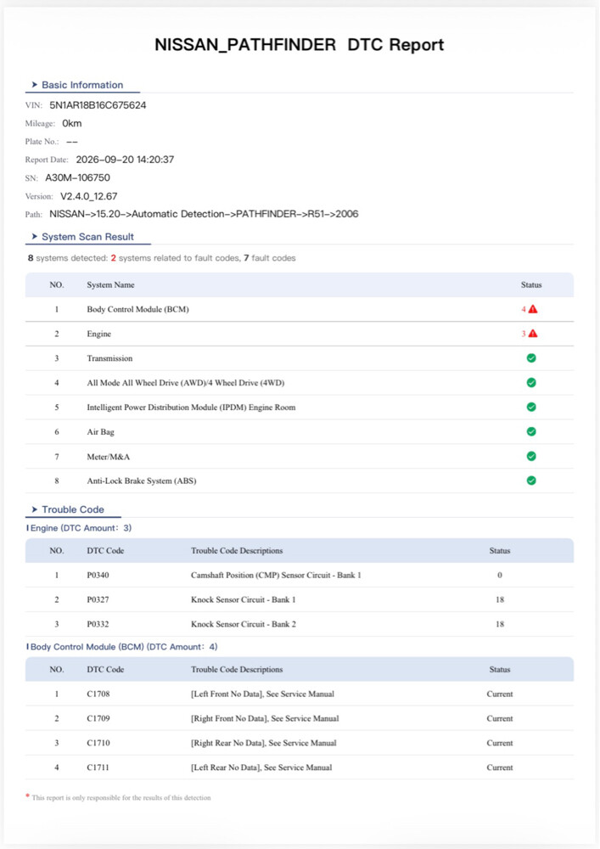
Task: Click red warning icon for Body Control Module
Action: [x=533, y=309]
